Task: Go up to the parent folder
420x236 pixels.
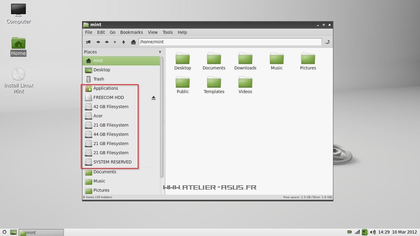Action: pyautogui.click(x=124, y=42)
